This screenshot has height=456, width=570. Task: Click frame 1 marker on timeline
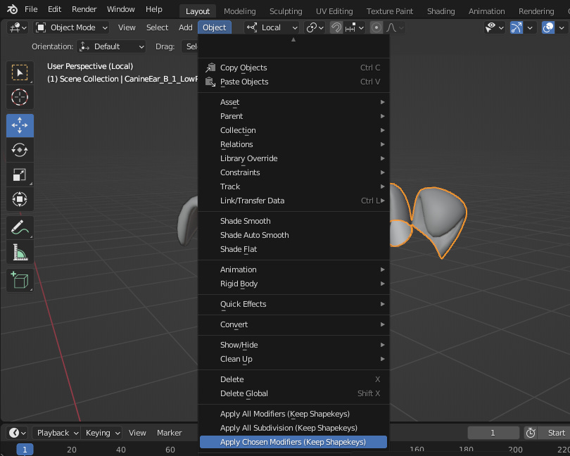coord(25,450)
